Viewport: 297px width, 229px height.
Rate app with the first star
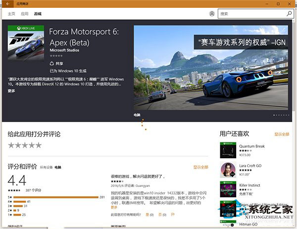[x=11, y=145]
